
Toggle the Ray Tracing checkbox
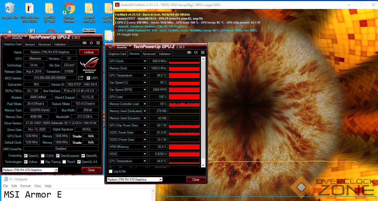(43, 162)
